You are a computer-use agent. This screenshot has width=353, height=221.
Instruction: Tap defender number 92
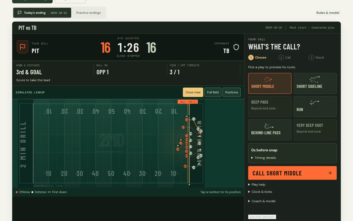pos(190,153)
